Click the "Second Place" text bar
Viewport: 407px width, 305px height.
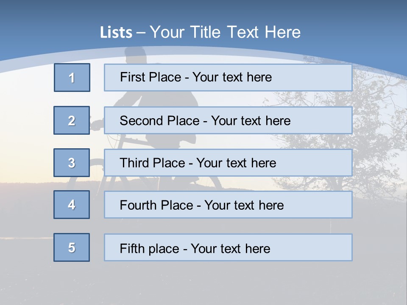coord(228,120)
